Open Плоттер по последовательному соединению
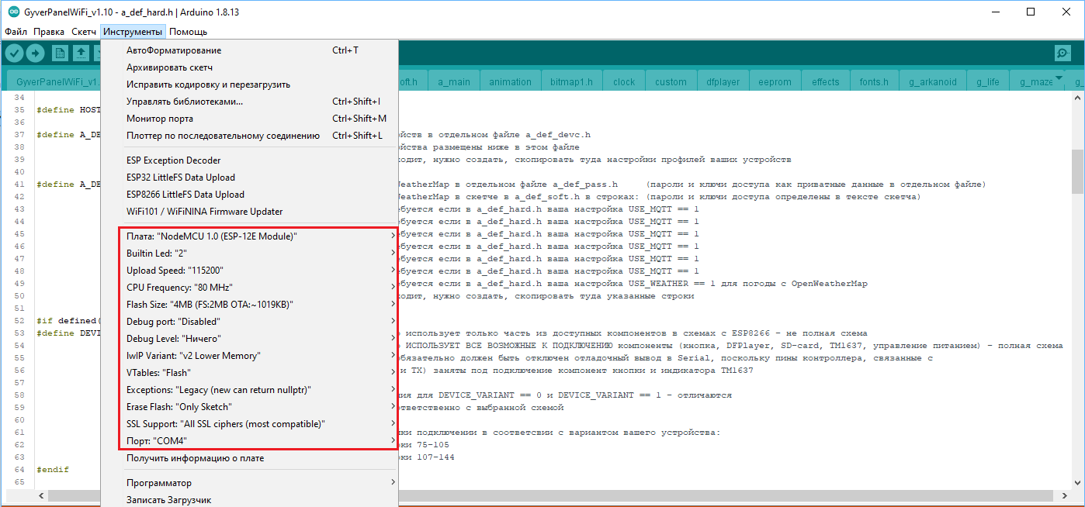This screenshot has height=507, width=1085. pyautogui.click(x=249, y=136)
